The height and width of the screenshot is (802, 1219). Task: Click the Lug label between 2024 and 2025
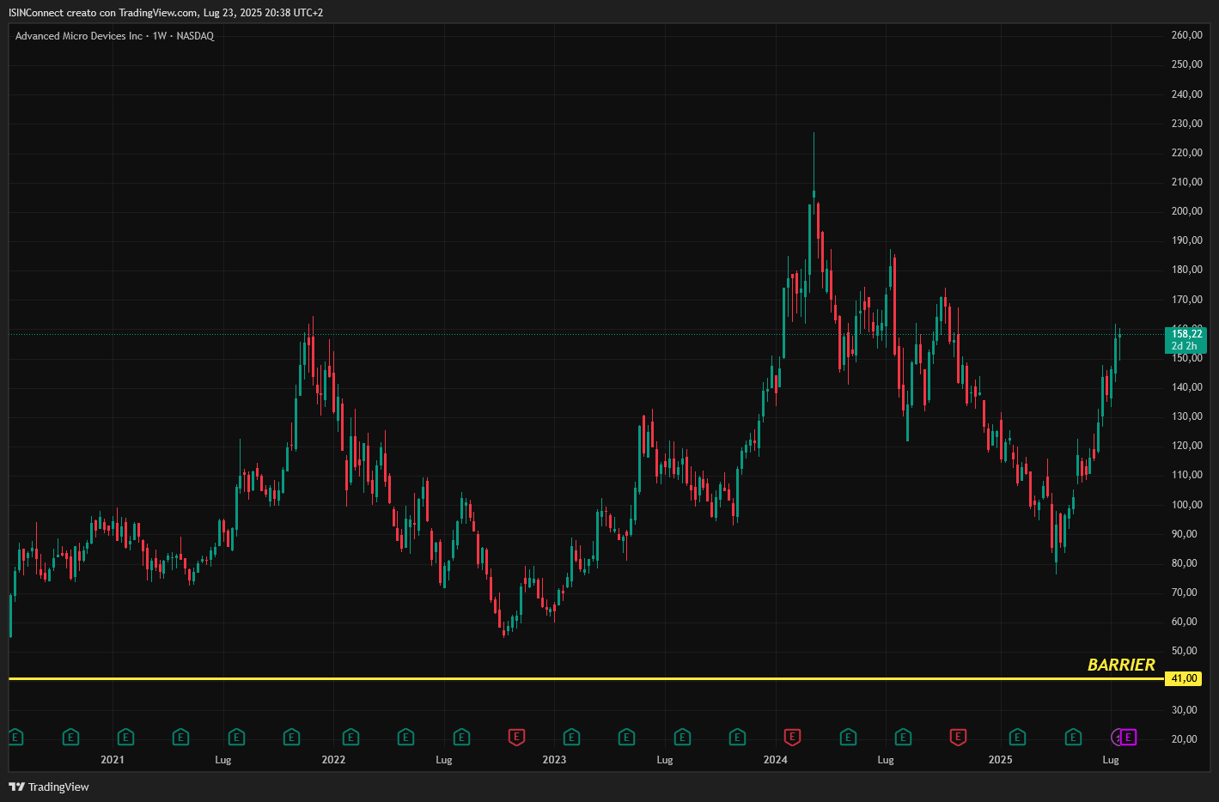pyautogui.click(x=886, y=760)
